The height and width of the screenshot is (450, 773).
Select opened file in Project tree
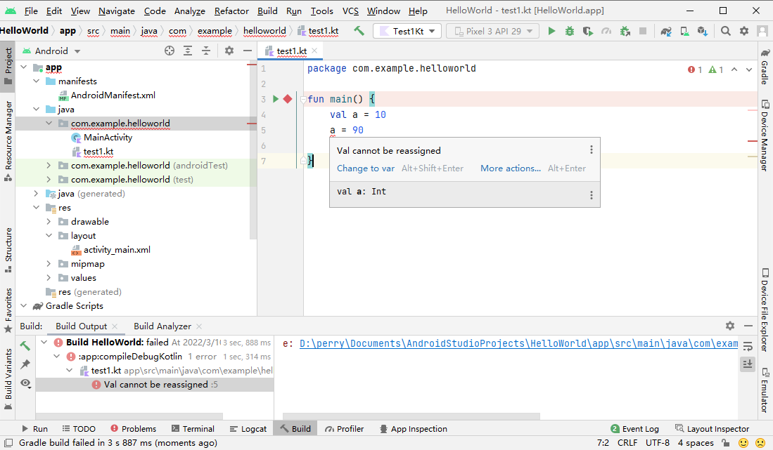[170, 51]
